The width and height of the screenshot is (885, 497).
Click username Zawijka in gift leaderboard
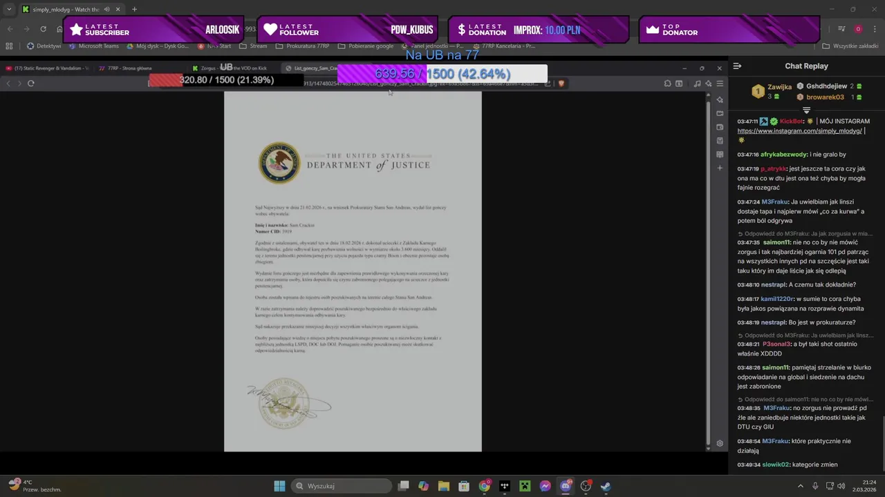(779, 87)
